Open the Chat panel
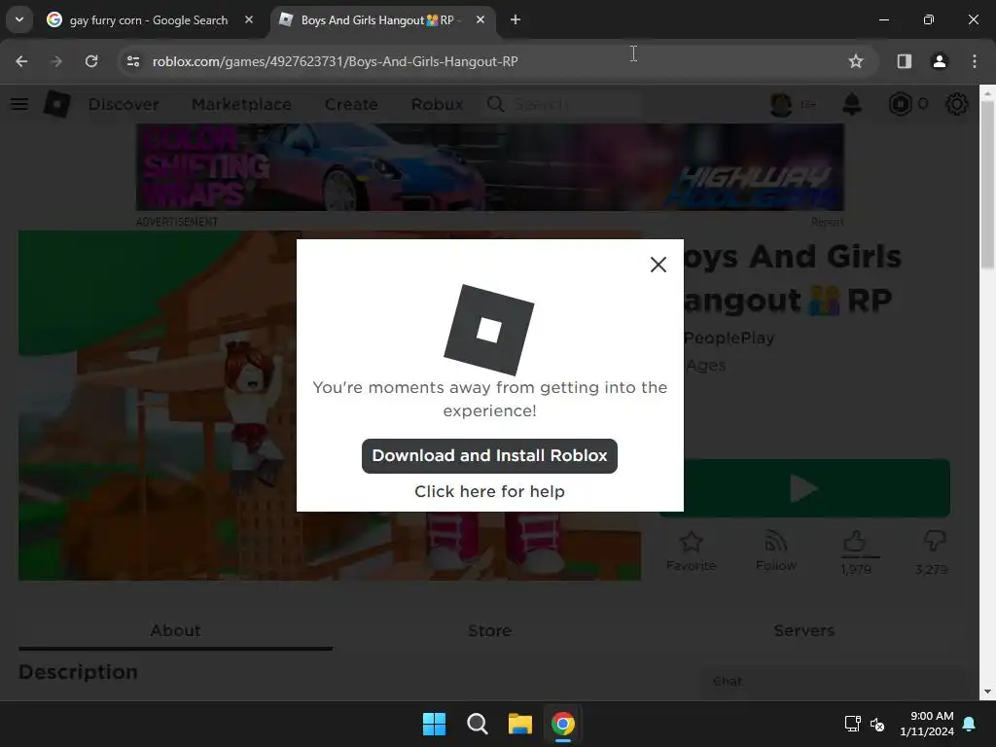The width and height of the screenshot is (996, 747). click(834, 681)
